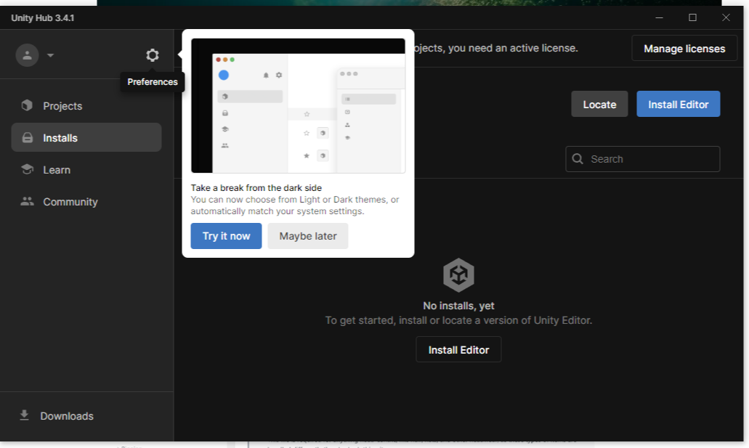
Task: Click the Installs lock-shaped icon
Action: 28,137
